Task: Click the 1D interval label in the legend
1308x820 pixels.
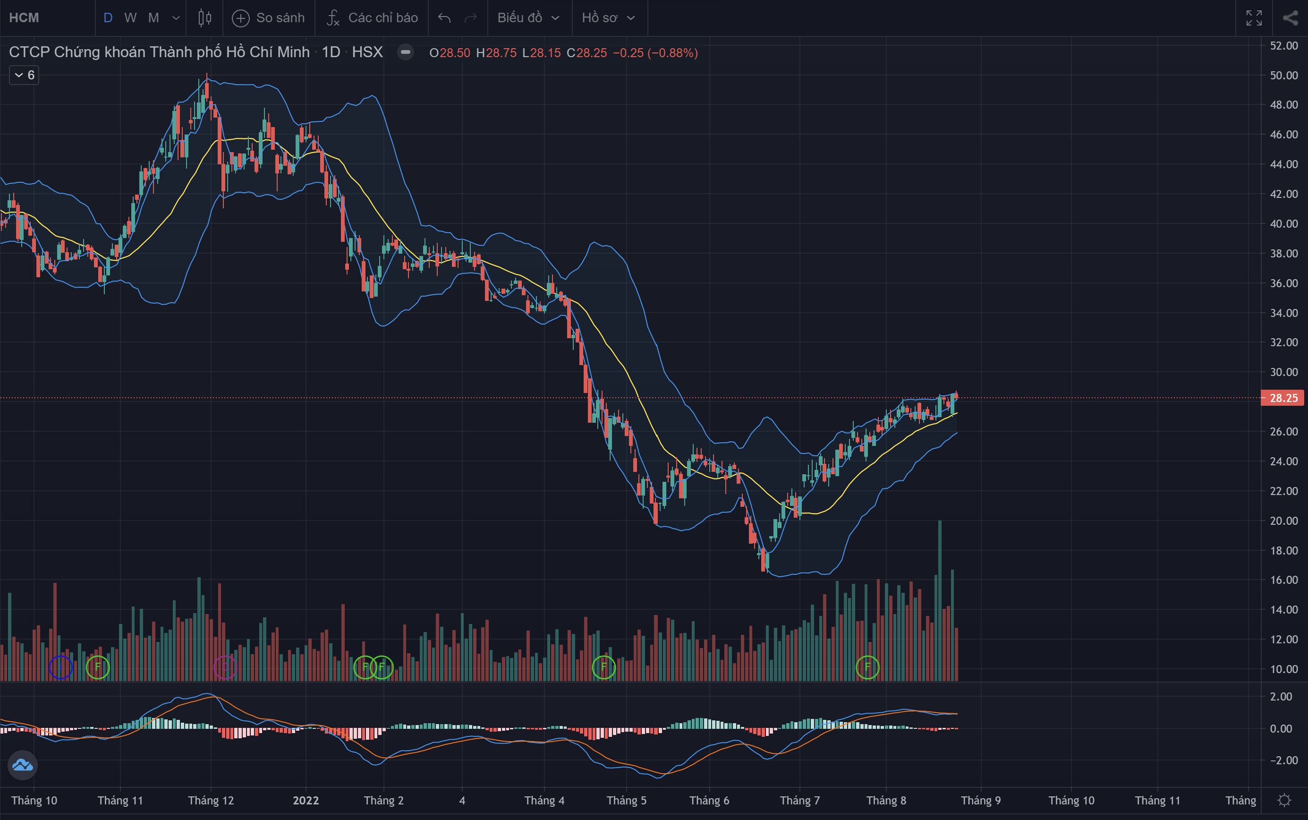Action: point(331,52)
